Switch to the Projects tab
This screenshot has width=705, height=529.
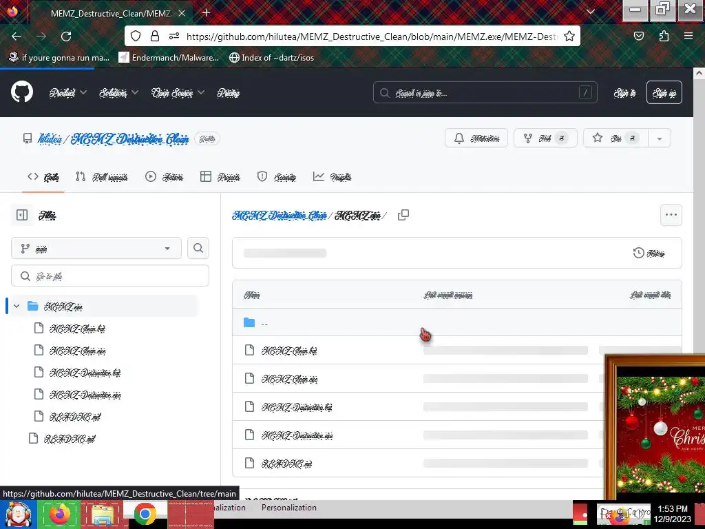pyautogui.click(x=220, y=177)
